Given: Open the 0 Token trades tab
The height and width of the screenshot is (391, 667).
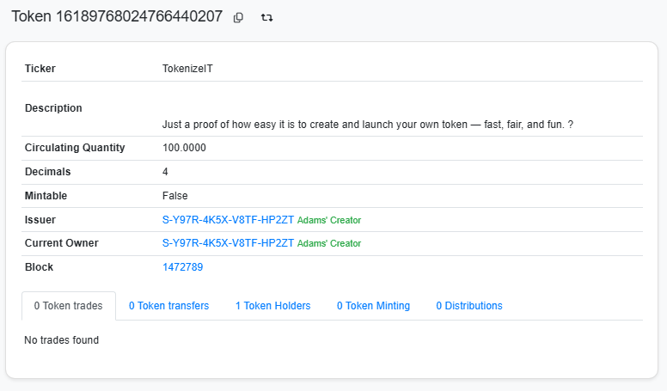Looking at the screenshot, I should pos(69,306).
